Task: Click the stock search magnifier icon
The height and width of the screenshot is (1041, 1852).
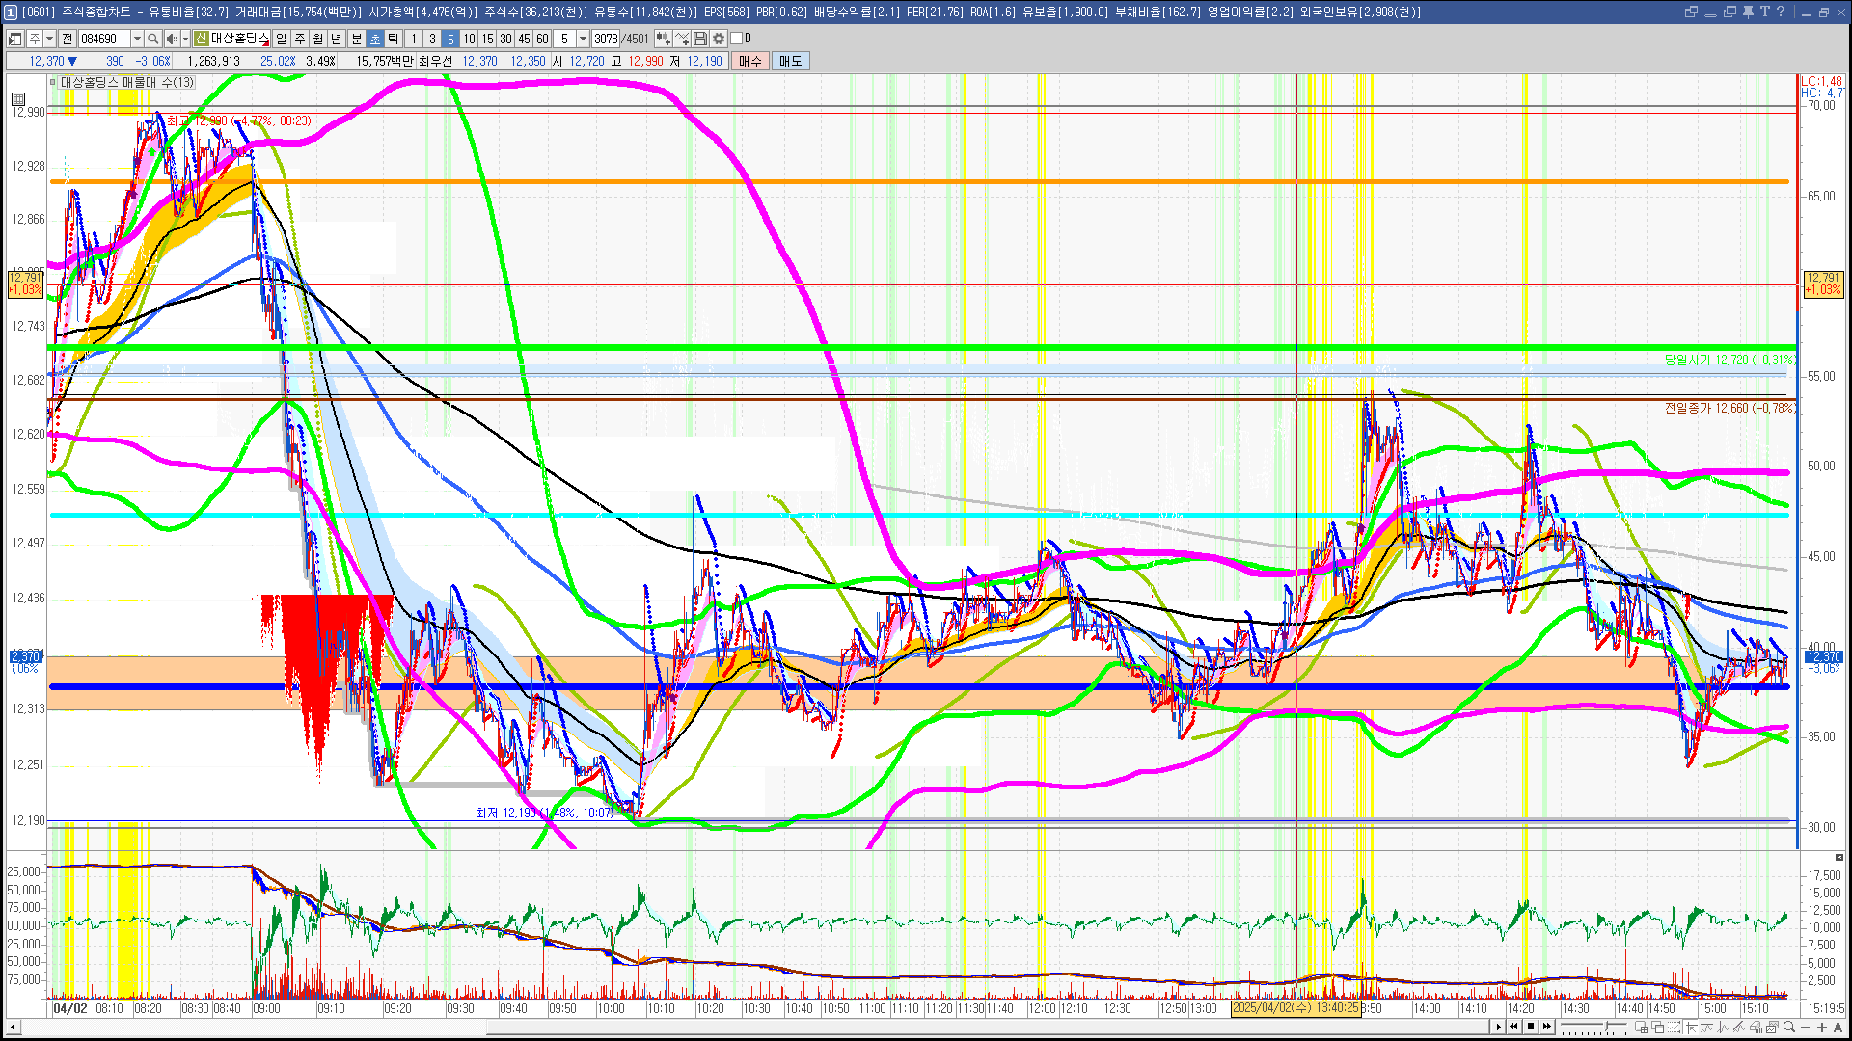Action: click(x=152, y=39)
